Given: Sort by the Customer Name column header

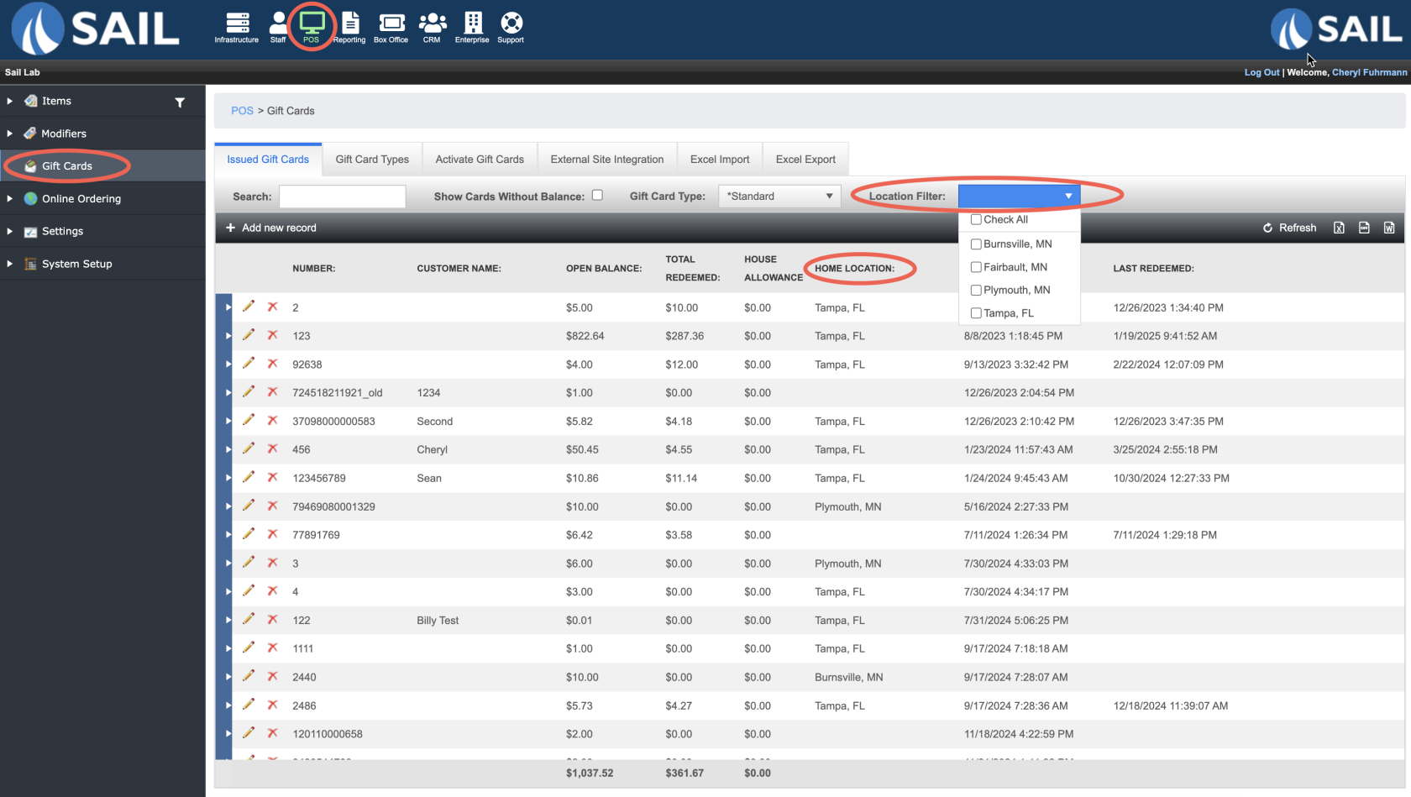Looking at the screenshot, I should click(x=459, y=269).
